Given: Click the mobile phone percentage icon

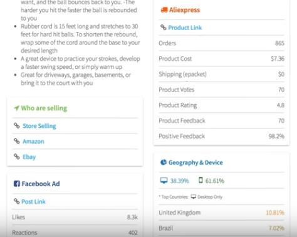Looking at the screenshot, I should pyautogui.click(x=201, y=180).
